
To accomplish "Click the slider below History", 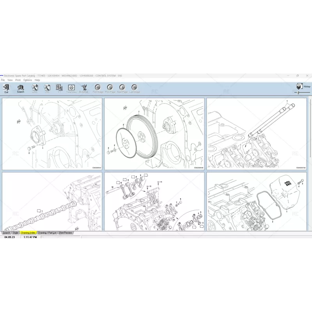I will tap(299, 93).
